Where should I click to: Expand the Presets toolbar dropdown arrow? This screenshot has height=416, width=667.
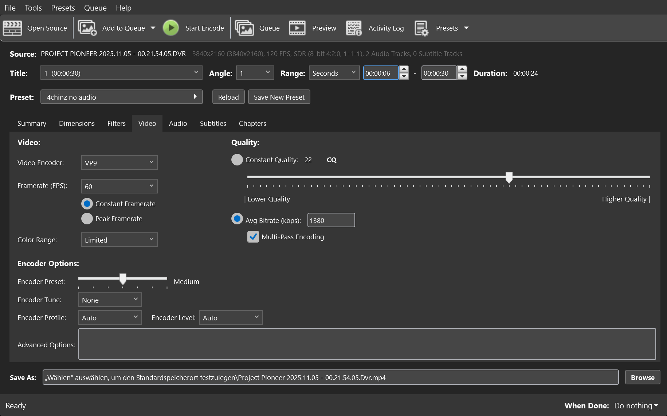466,28
